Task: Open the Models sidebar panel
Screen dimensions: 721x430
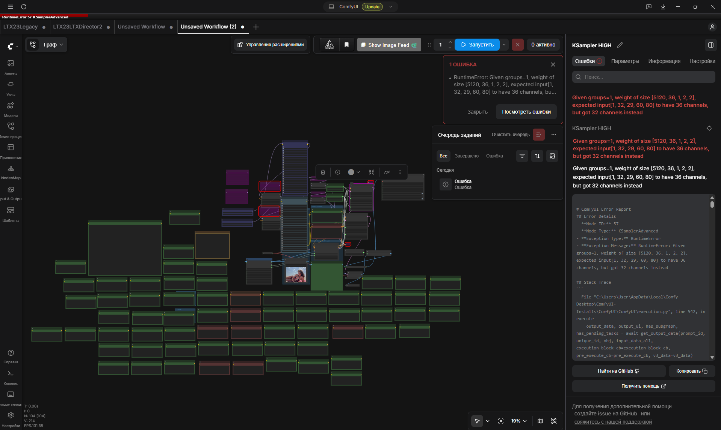Action: 11,109
